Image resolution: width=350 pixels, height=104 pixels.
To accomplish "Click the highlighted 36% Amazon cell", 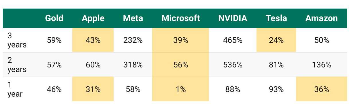I will [x=322, y=89].
